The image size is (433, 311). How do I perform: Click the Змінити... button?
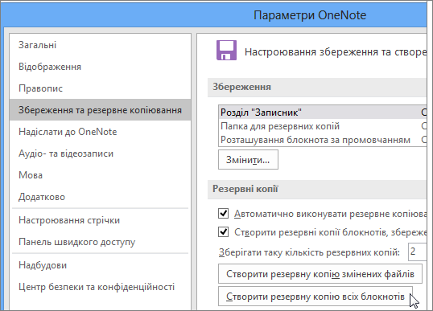pyautogui.click(x=248, y=160)
